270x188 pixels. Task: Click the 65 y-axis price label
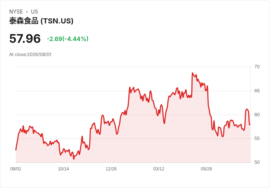click(x=257, y=91)
